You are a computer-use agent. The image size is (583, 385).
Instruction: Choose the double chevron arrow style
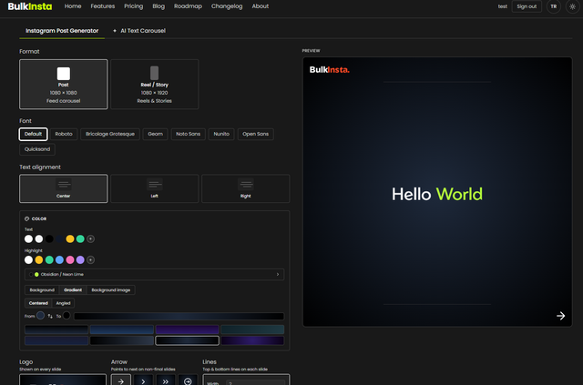[x=166, y=380]
